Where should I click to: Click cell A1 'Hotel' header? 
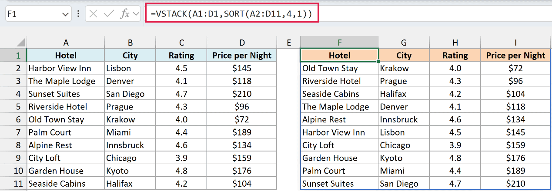tap(66, 55)
